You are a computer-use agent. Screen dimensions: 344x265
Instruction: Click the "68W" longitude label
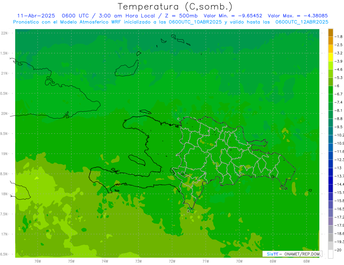(x=306, y=261)
